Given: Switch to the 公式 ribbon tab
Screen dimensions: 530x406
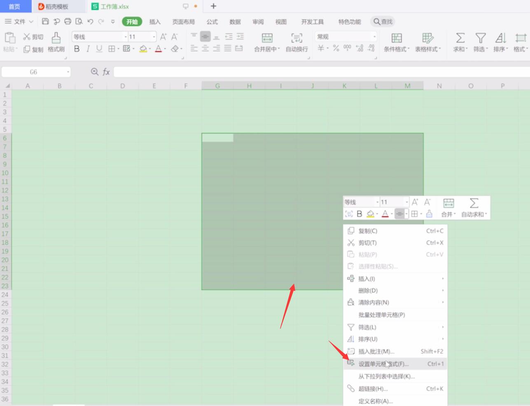Looking at the screenshot, I should pyautogui.click(x=212, y=22).
